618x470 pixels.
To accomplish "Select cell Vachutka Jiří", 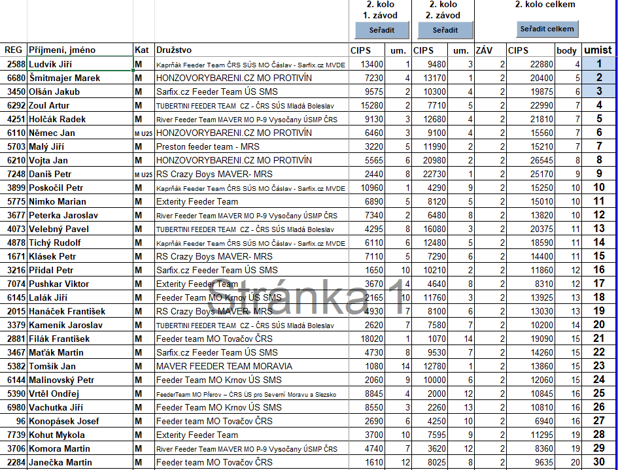I will pos(80,407).
